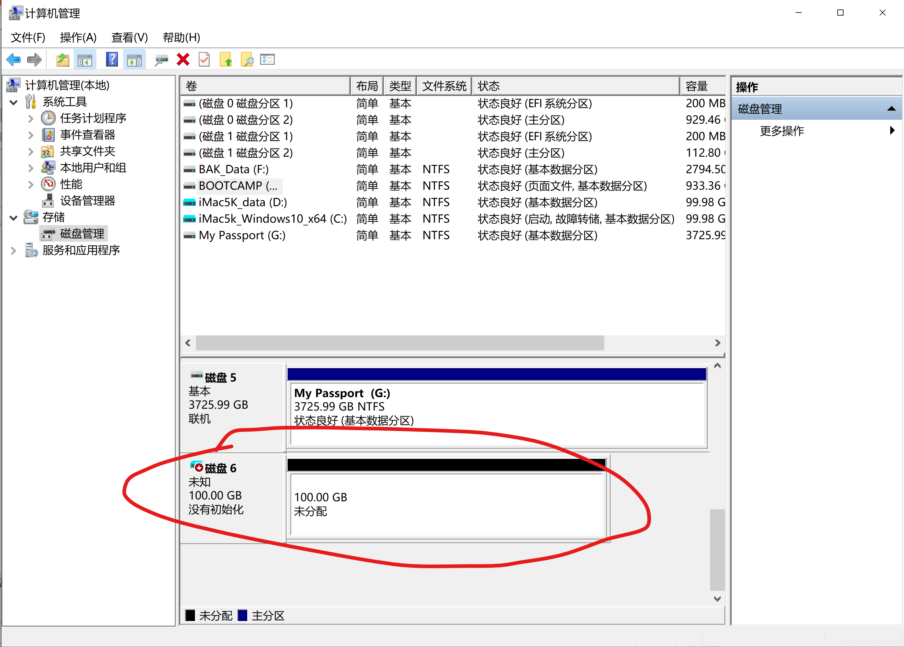The image size is (904, 647).
Task: Click the black 未分配 legend swatch
Action: (190, 615)
